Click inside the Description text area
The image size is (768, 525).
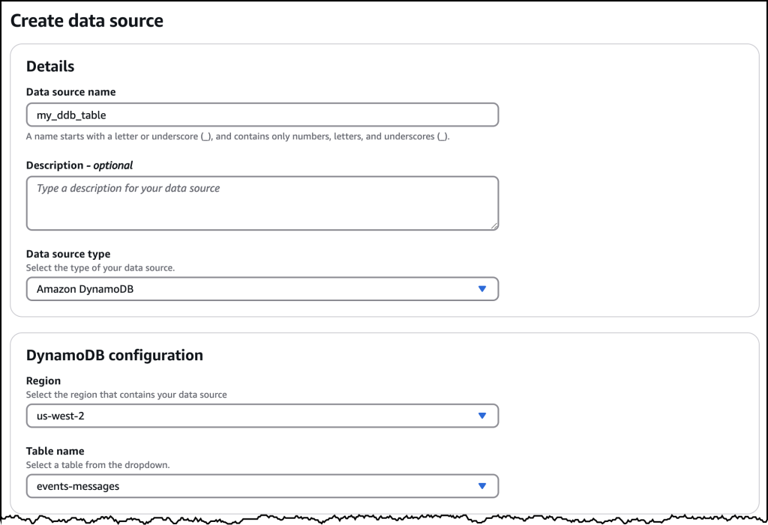262,202
